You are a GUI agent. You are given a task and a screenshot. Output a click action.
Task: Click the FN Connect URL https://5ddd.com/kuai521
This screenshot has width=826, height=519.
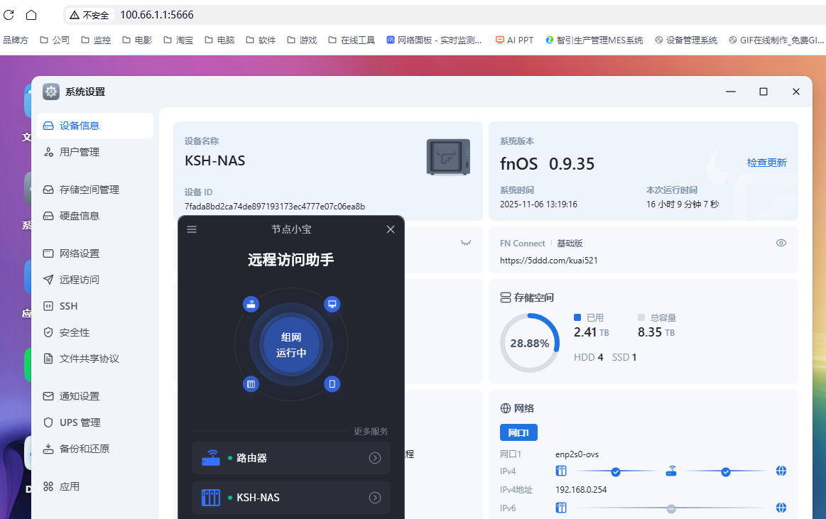coord(548,260)
